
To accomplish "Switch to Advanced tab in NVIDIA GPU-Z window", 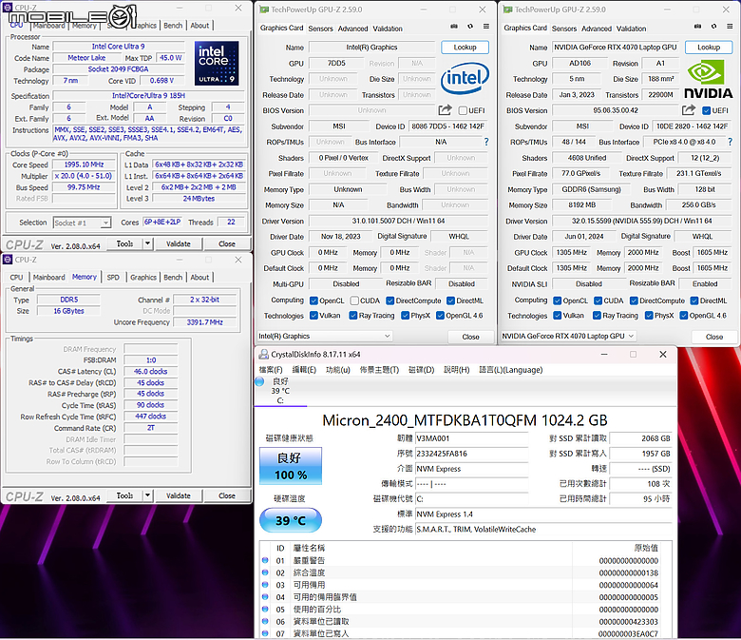I will [x=597, y=29].
